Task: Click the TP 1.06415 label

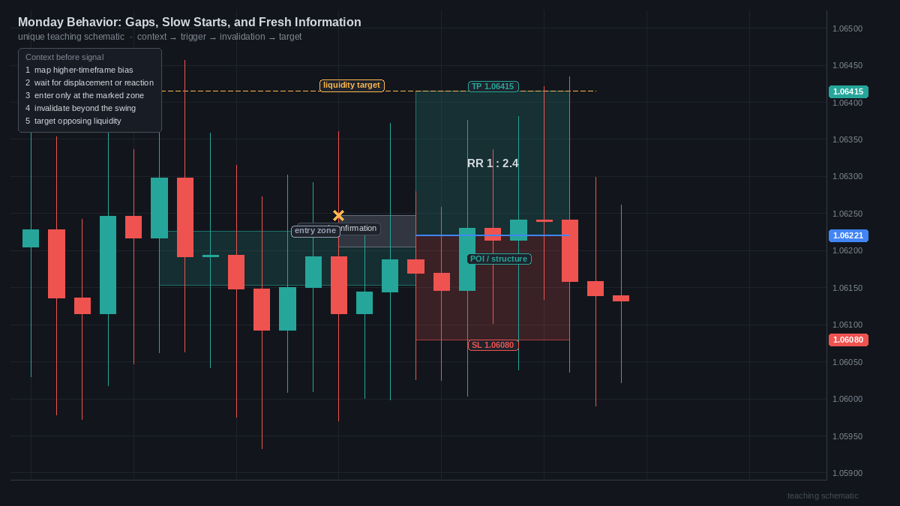Action: tap(493, 86)
